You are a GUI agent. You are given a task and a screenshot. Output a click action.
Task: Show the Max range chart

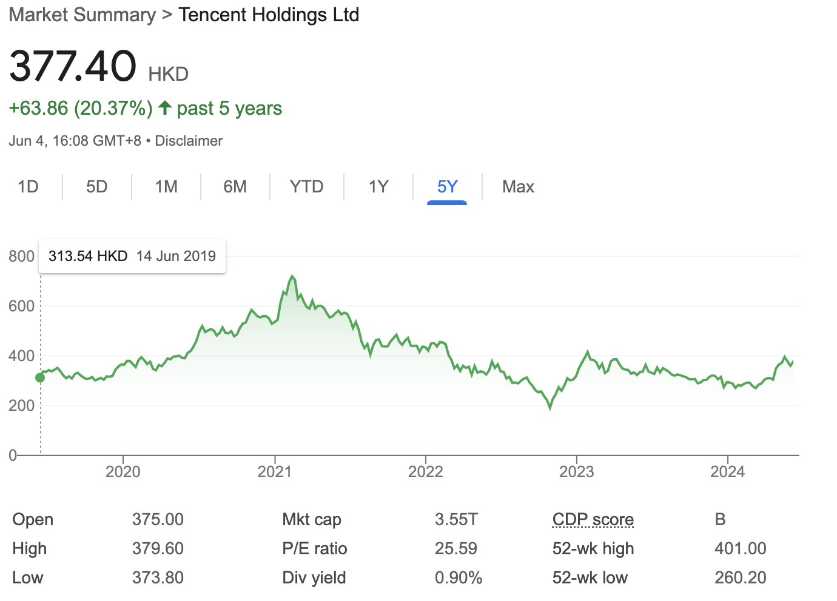pos(518,186)
